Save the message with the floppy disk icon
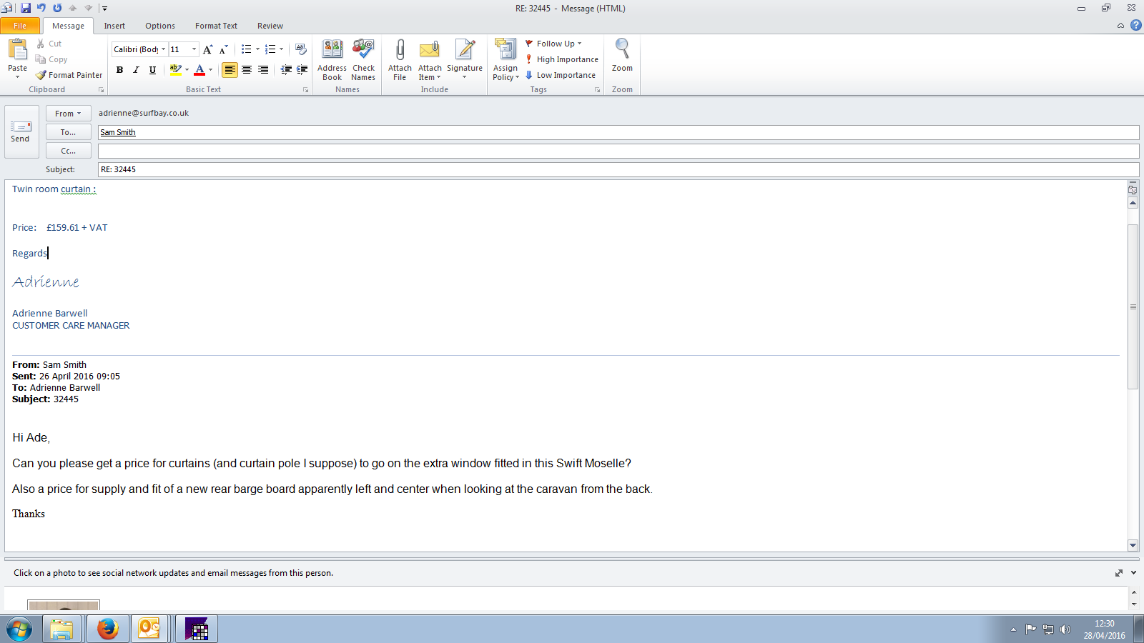 click(x=26, y=8)
